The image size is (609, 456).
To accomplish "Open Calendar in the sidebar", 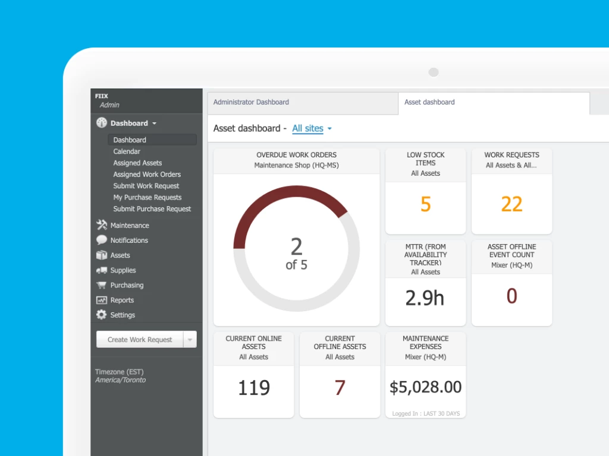I will coord(127,151).
